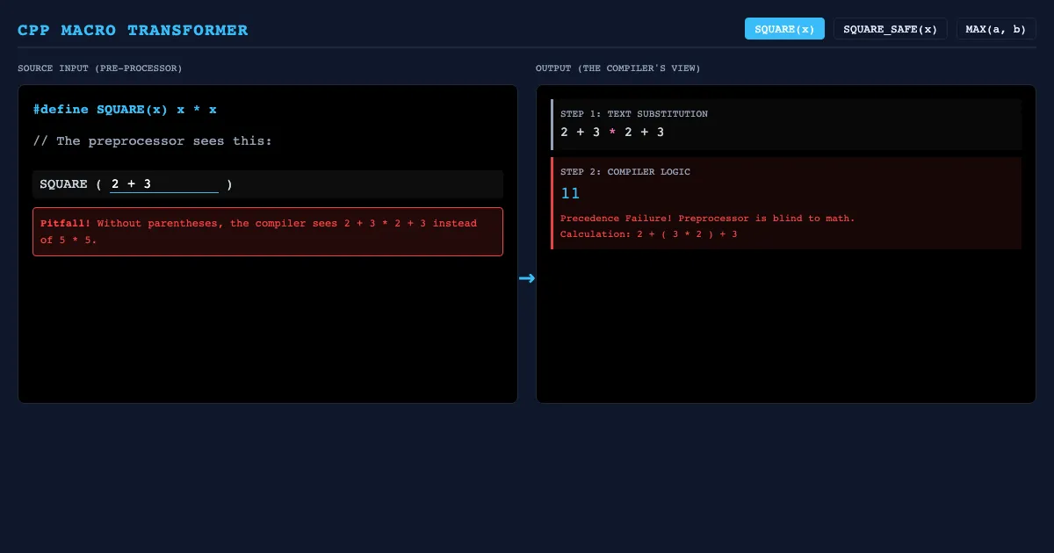The height and width of the screenshot is (553, 1054).
Task: Click the computed result 11
Action: pos(570,193)
